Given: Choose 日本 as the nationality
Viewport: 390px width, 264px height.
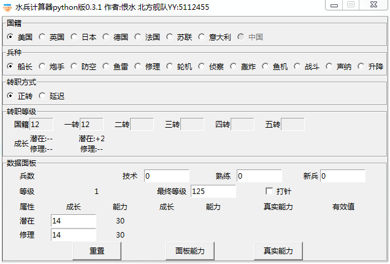Looking at the screenshot, I should 74,37.
